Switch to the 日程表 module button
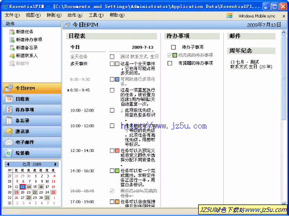The image size is (289, 216). tap(32, 99)
